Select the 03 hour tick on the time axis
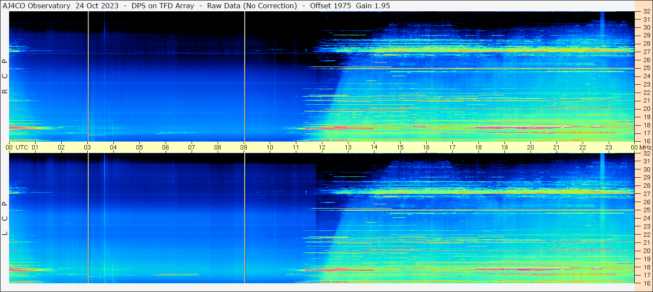The width and height of the screenshot is (653, 292). tap(87, 147)
